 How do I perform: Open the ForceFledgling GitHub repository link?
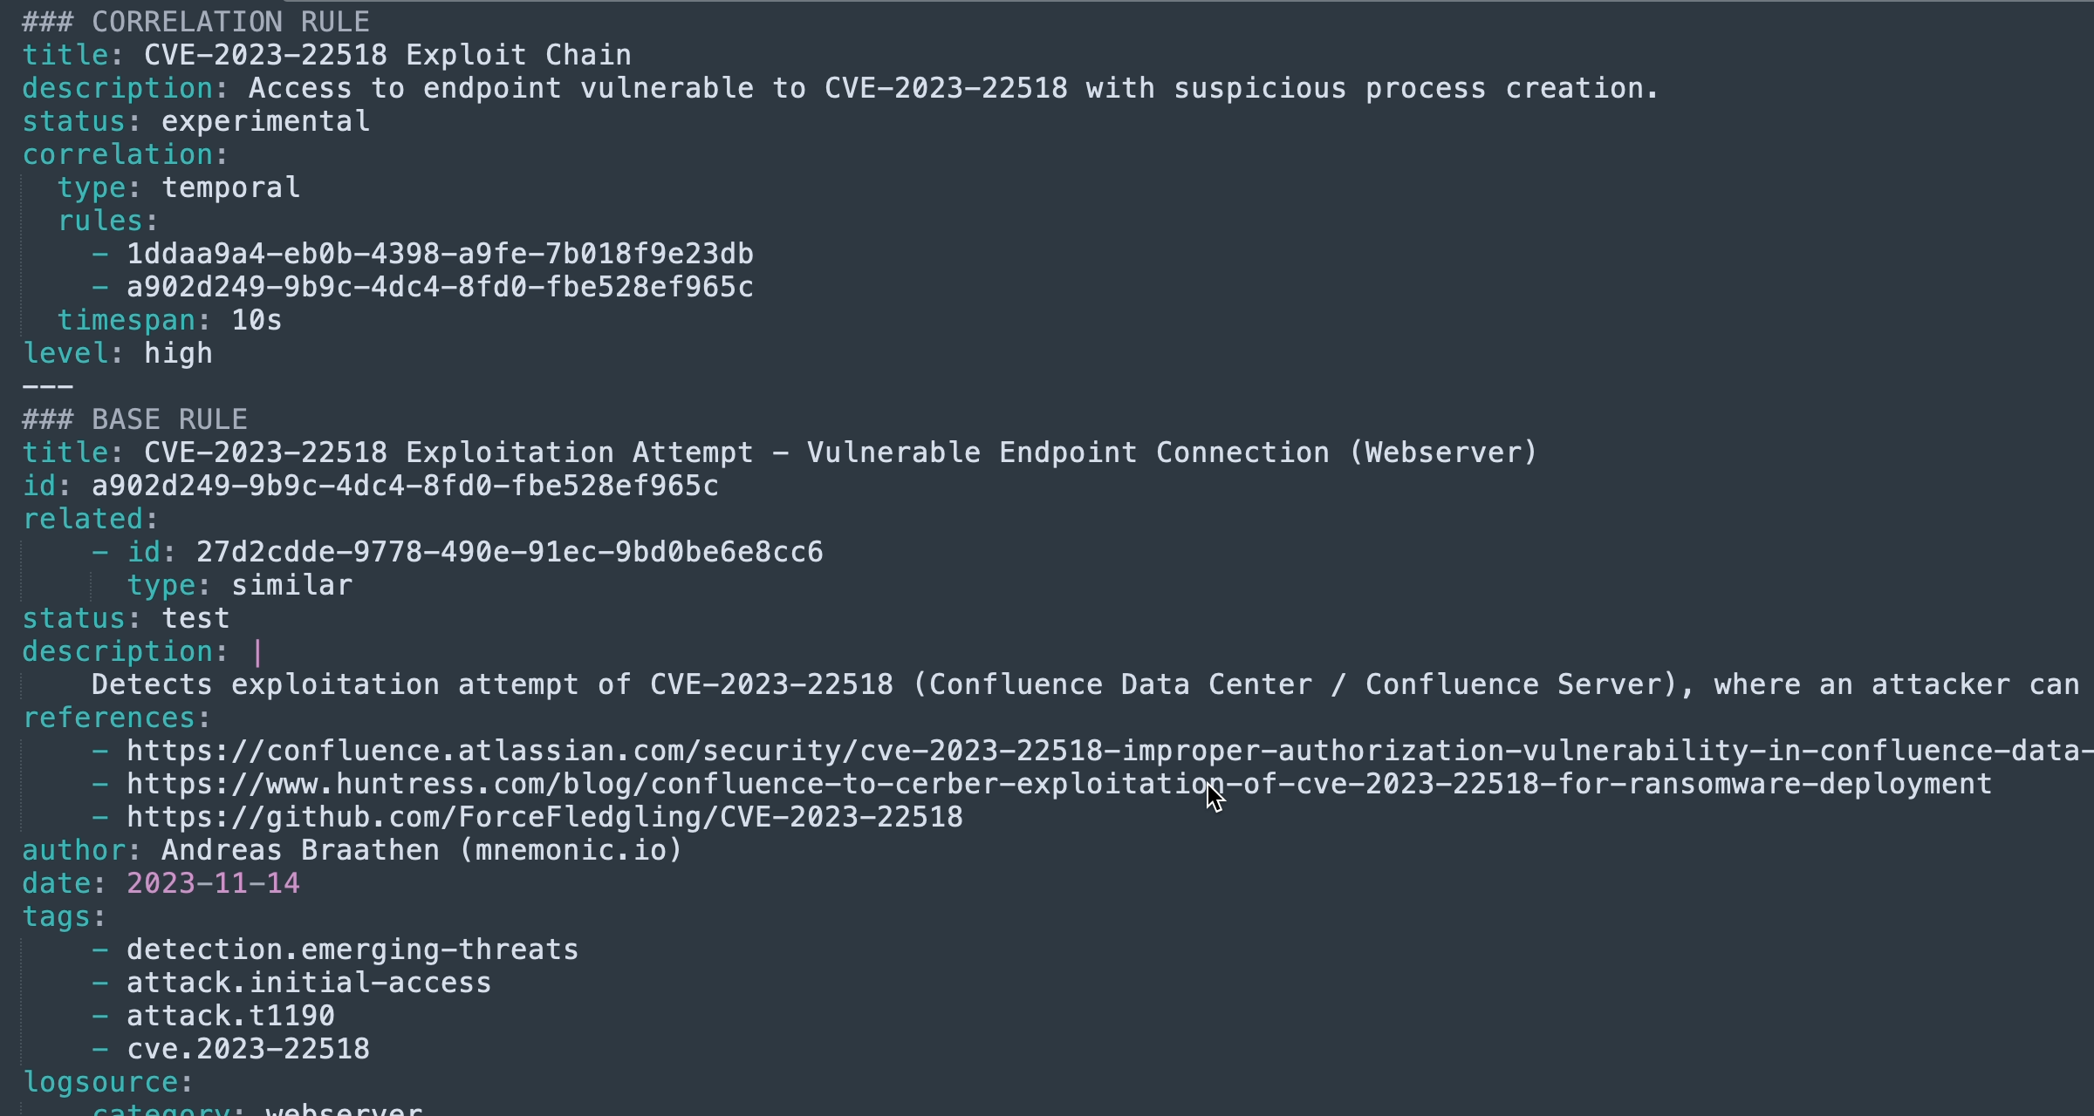coord(544,817)
